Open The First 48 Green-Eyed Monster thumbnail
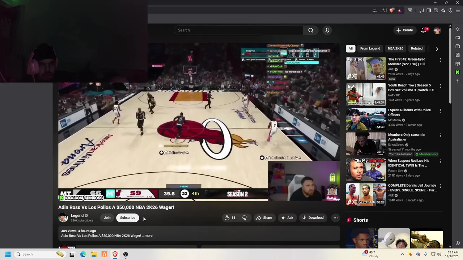This screenshot has width=463, height=260. click(x=366, y=68)
